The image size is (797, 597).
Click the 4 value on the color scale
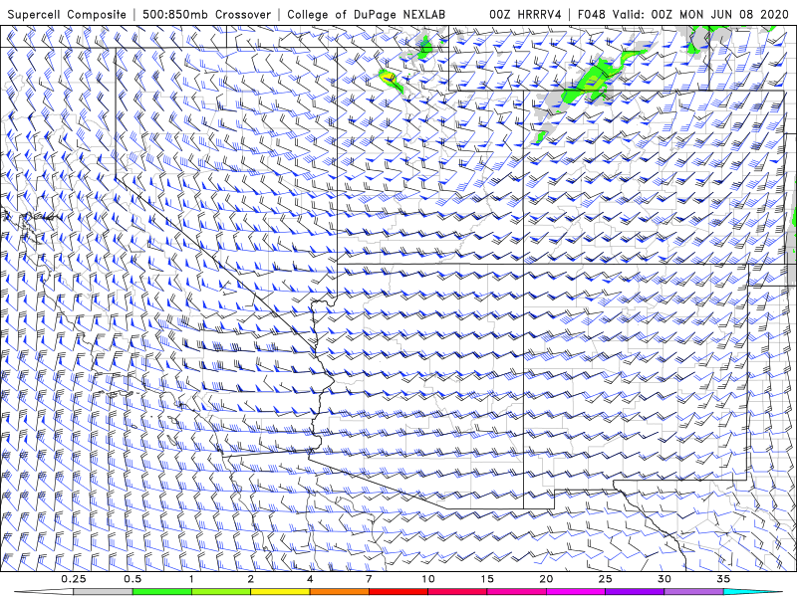click(x=310, y=579)
